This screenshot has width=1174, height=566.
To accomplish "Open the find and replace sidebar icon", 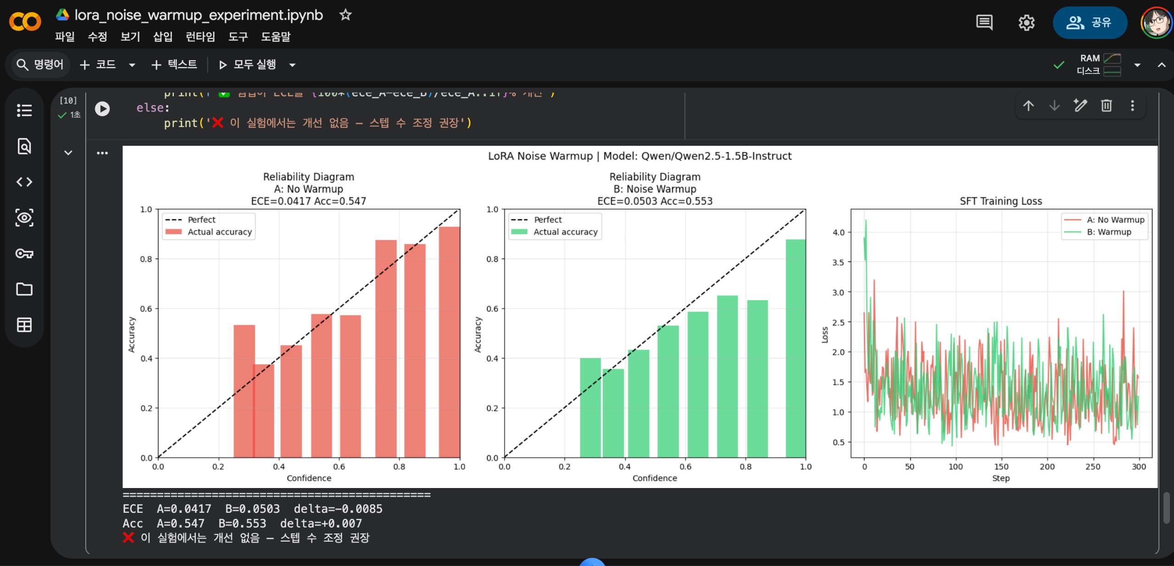I will 24,146.
